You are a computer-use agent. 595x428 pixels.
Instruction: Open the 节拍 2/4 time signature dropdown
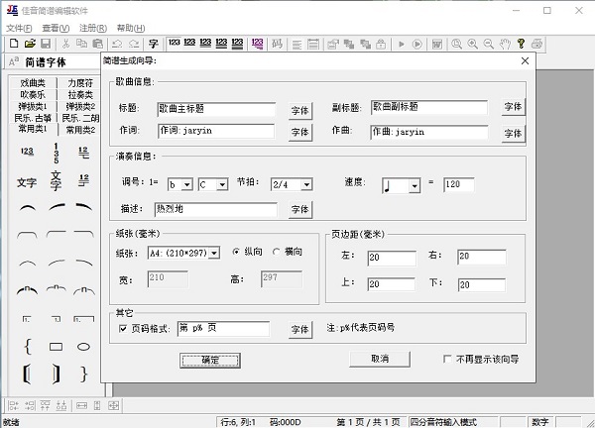click(x=305, y=184)
